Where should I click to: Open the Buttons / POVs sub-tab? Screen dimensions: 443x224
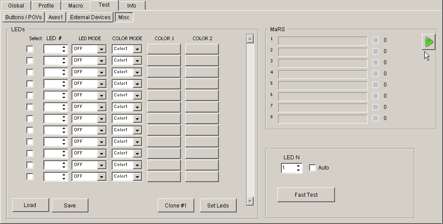(x=24, y=17)
